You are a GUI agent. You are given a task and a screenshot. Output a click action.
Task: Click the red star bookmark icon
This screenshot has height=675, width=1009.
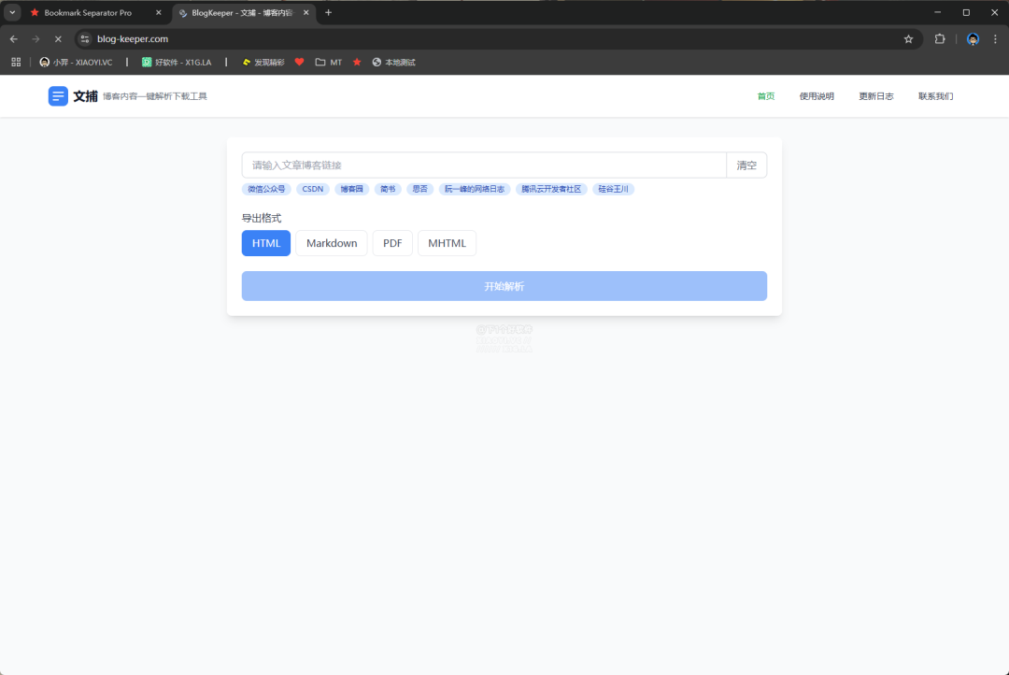coord(357,63)
